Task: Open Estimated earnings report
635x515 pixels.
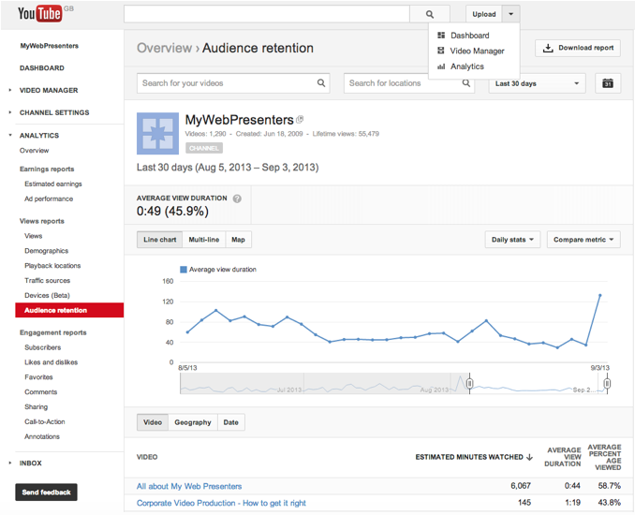Action: (53, 184)
